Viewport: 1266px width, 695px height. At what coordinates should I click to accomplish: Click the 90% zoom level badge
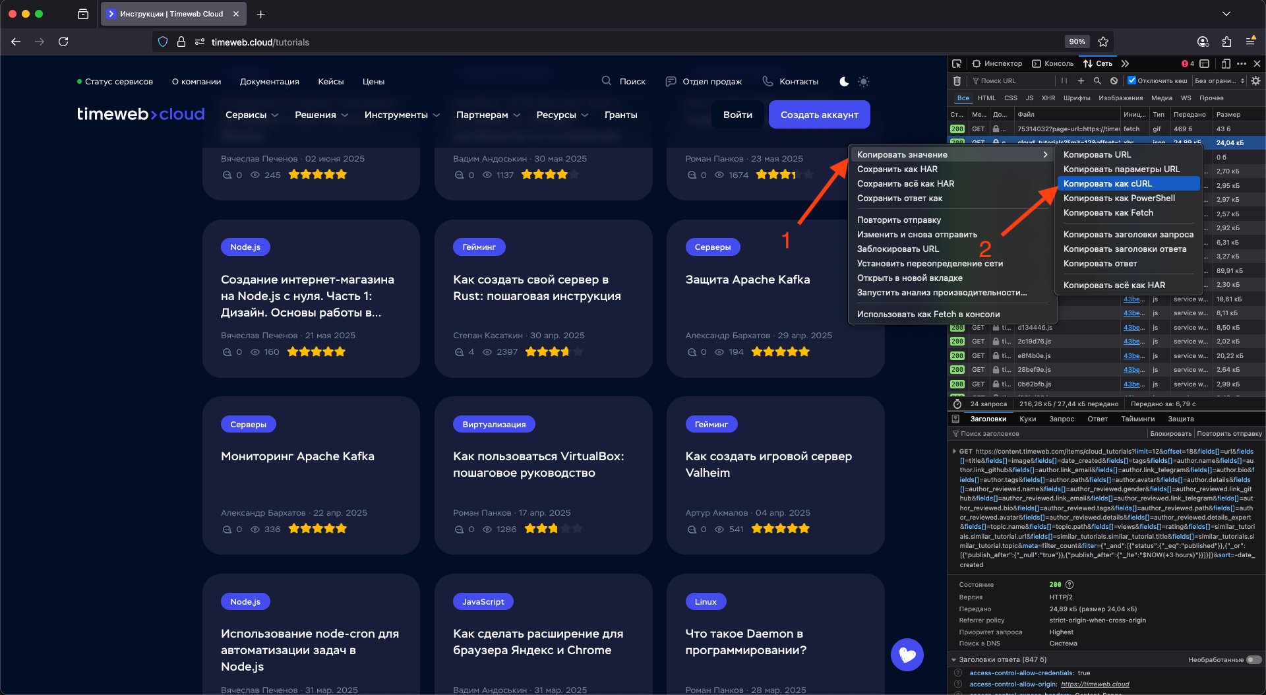(x=1077, y=42)
